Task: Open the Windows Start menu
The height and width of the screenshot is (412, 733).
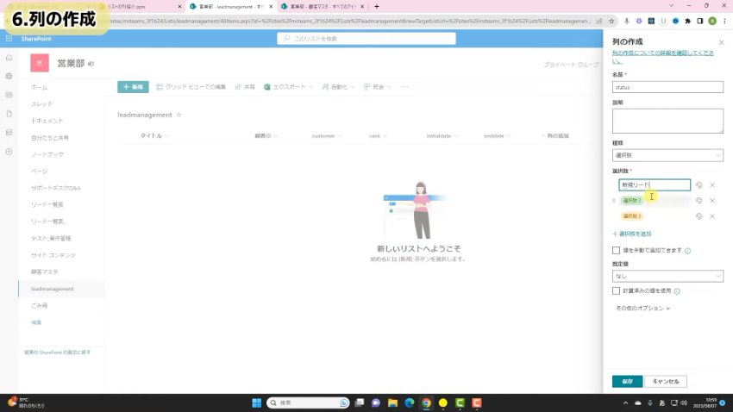Action: (256, 403)
